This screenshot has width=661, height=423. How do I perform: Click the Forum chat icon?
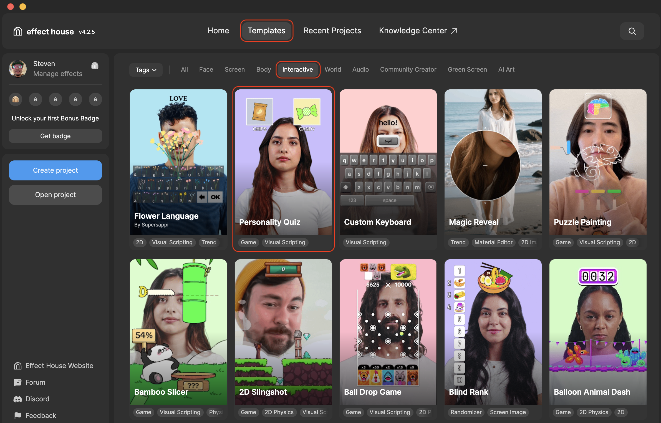tap(18, 382)
